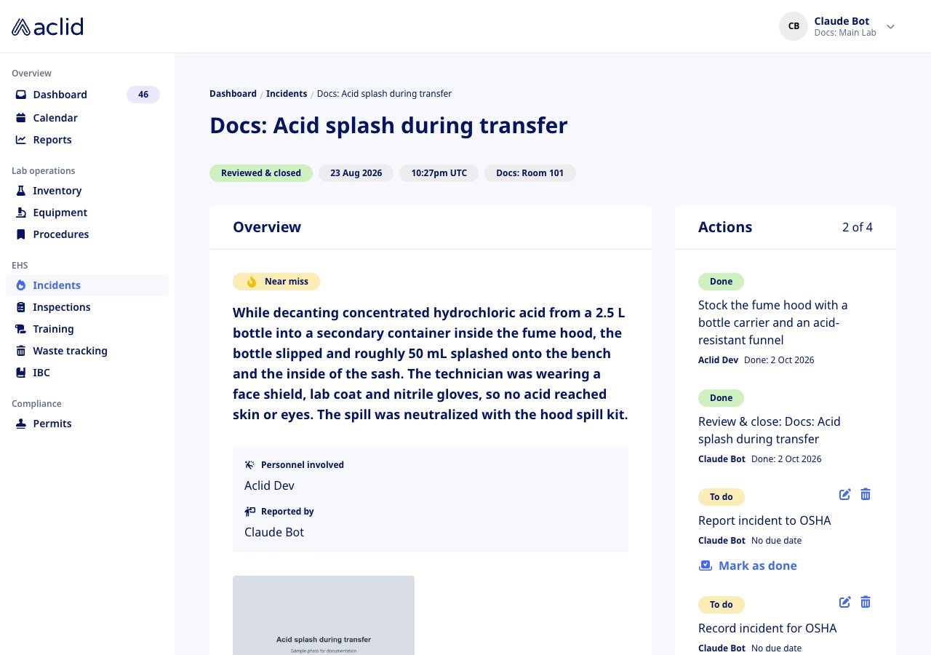Click the Review & close action title
The image size is (931, 655).
point(770,430)
